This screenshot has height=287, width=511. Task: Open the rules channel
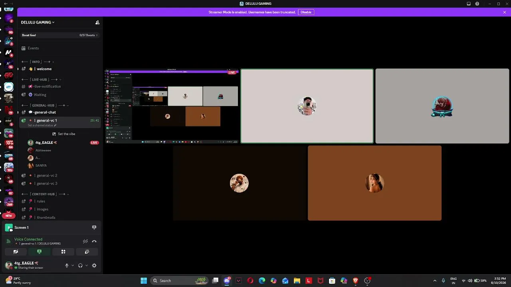point(60,201)
